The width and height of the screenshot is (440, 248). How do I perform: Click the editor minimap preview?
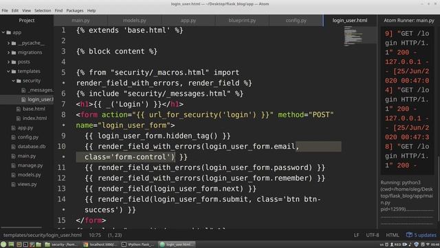pyautogui.click(x=360, y=35)
